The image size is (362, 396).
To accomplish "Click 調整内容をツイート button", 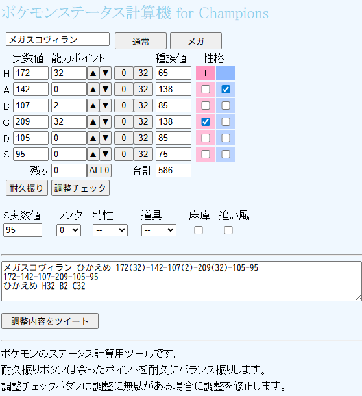I will [50, 321].
